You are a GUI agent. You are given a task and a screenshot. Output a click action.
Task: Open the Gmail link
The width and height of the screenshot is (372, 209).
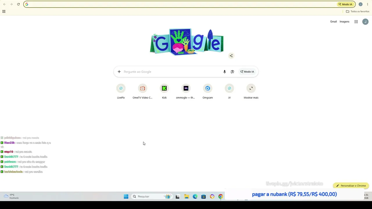pyautogui.click(x=333, y=22)
